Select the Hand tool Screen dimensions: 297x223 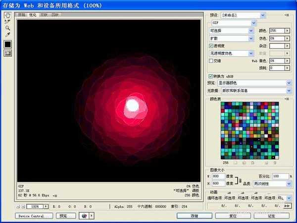click(x=7, y=15)
